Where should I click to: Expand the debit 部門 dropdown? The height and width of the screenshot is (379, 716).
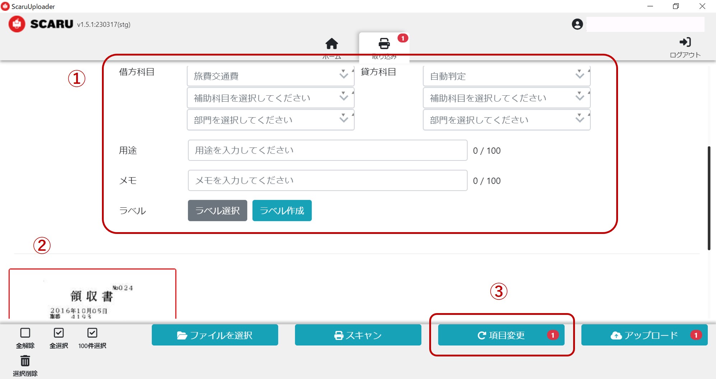coord(270,120)
